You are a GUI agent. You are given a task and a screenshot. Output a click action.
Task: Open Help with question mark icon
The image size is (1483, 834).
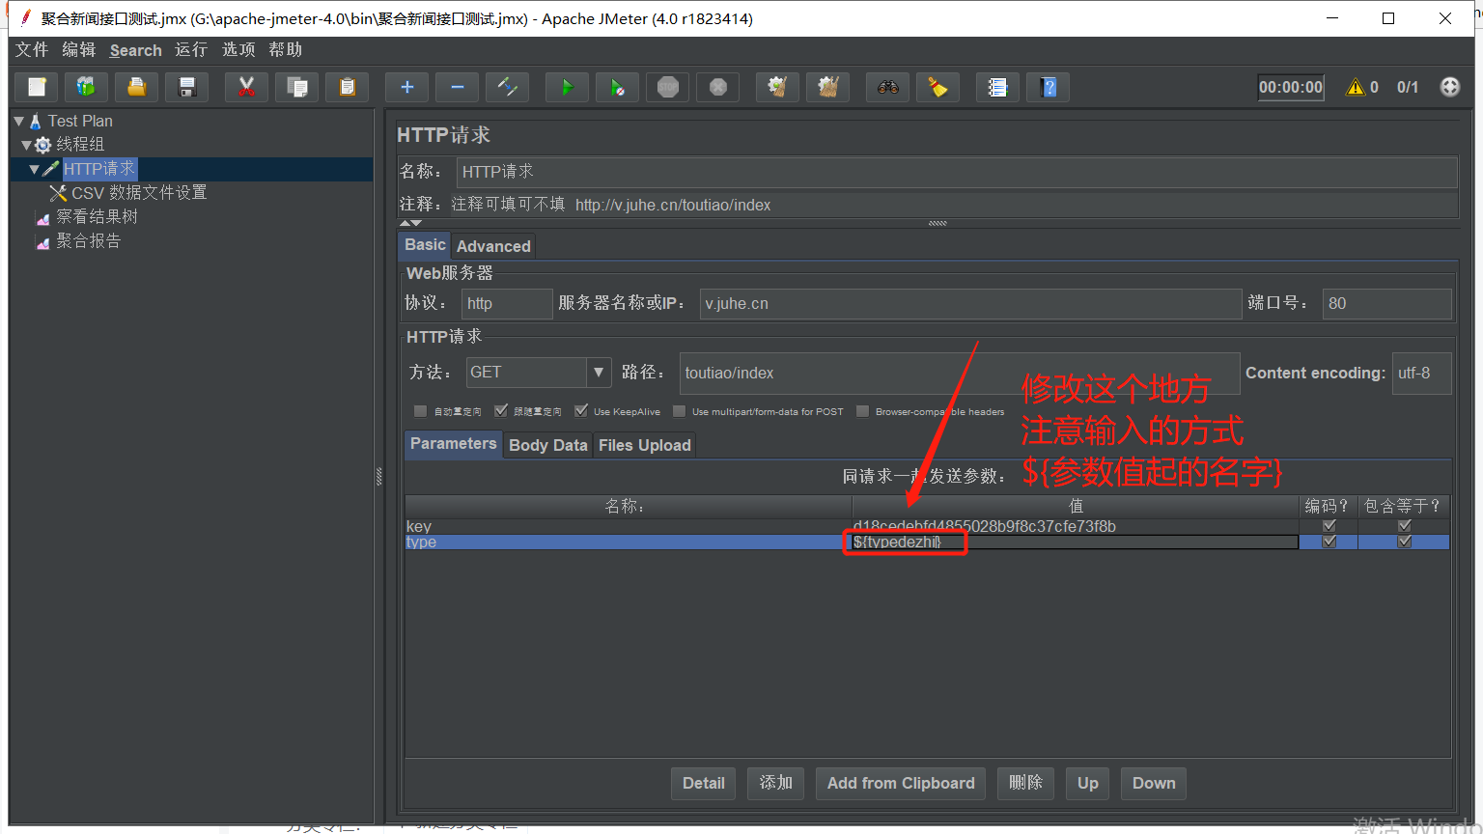1049,87
